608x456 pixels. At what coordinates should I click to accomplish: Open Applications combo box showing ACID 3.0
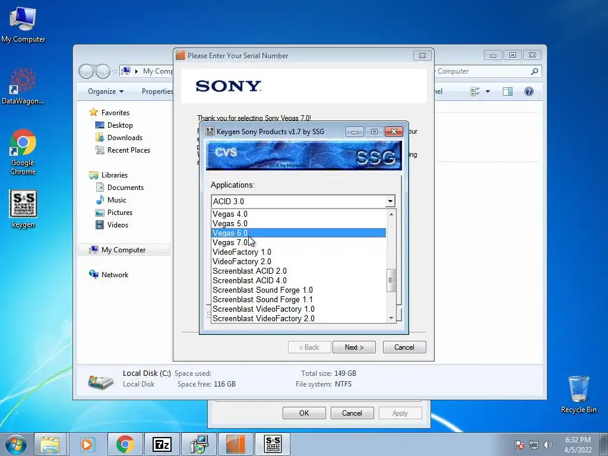click(303, 201)
